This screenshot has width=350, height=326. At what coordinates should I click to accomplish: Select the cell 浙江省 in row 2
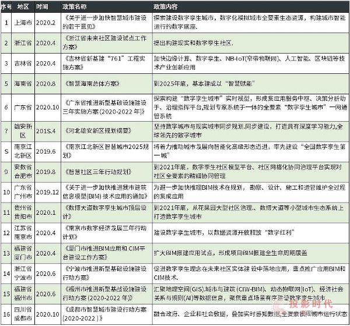(23, 42)
